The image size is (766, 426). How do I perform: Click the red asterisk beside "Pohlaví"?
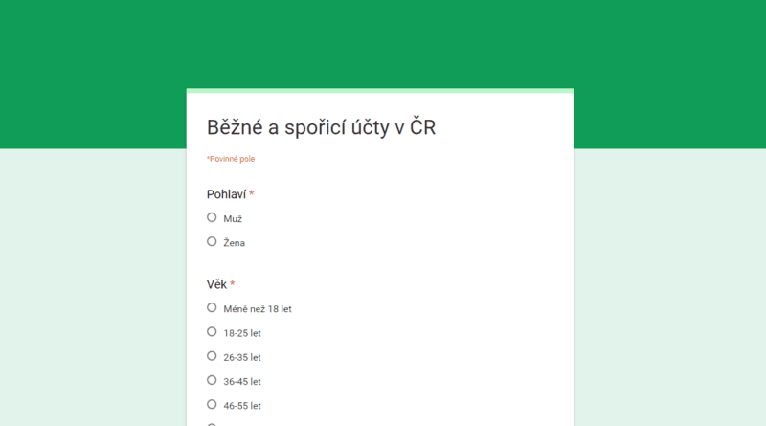click(x=252, y=194)
